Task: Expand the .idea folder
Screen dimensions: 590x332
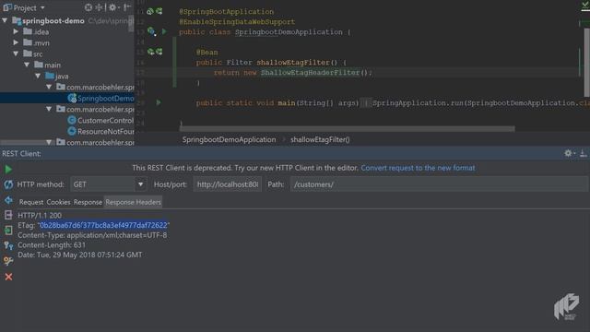Action: point(16,31)
